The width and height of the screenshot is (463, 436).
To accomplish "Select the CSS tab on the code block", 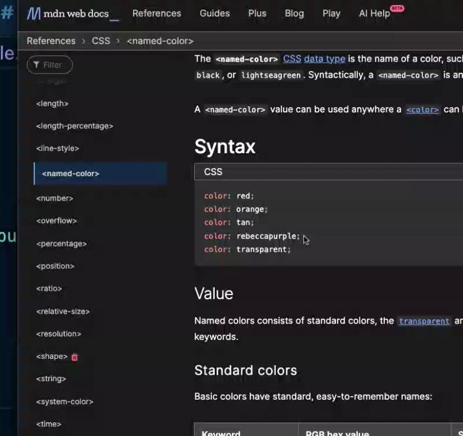I will [x=213, y=172].
